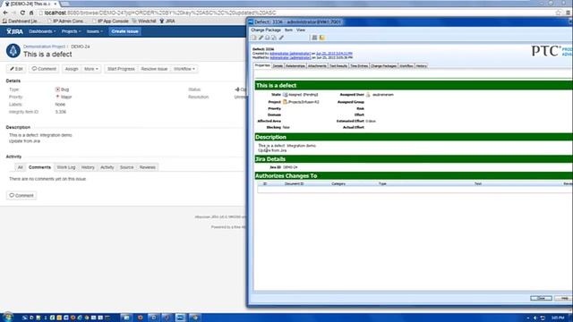Click the Bug type icon
Screen dimensions: 573x322
click(x=57, y=89)
